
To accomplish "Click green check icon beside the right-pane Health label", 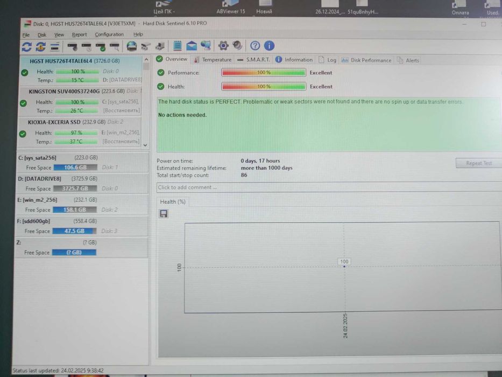I will [x=161, y=87].
